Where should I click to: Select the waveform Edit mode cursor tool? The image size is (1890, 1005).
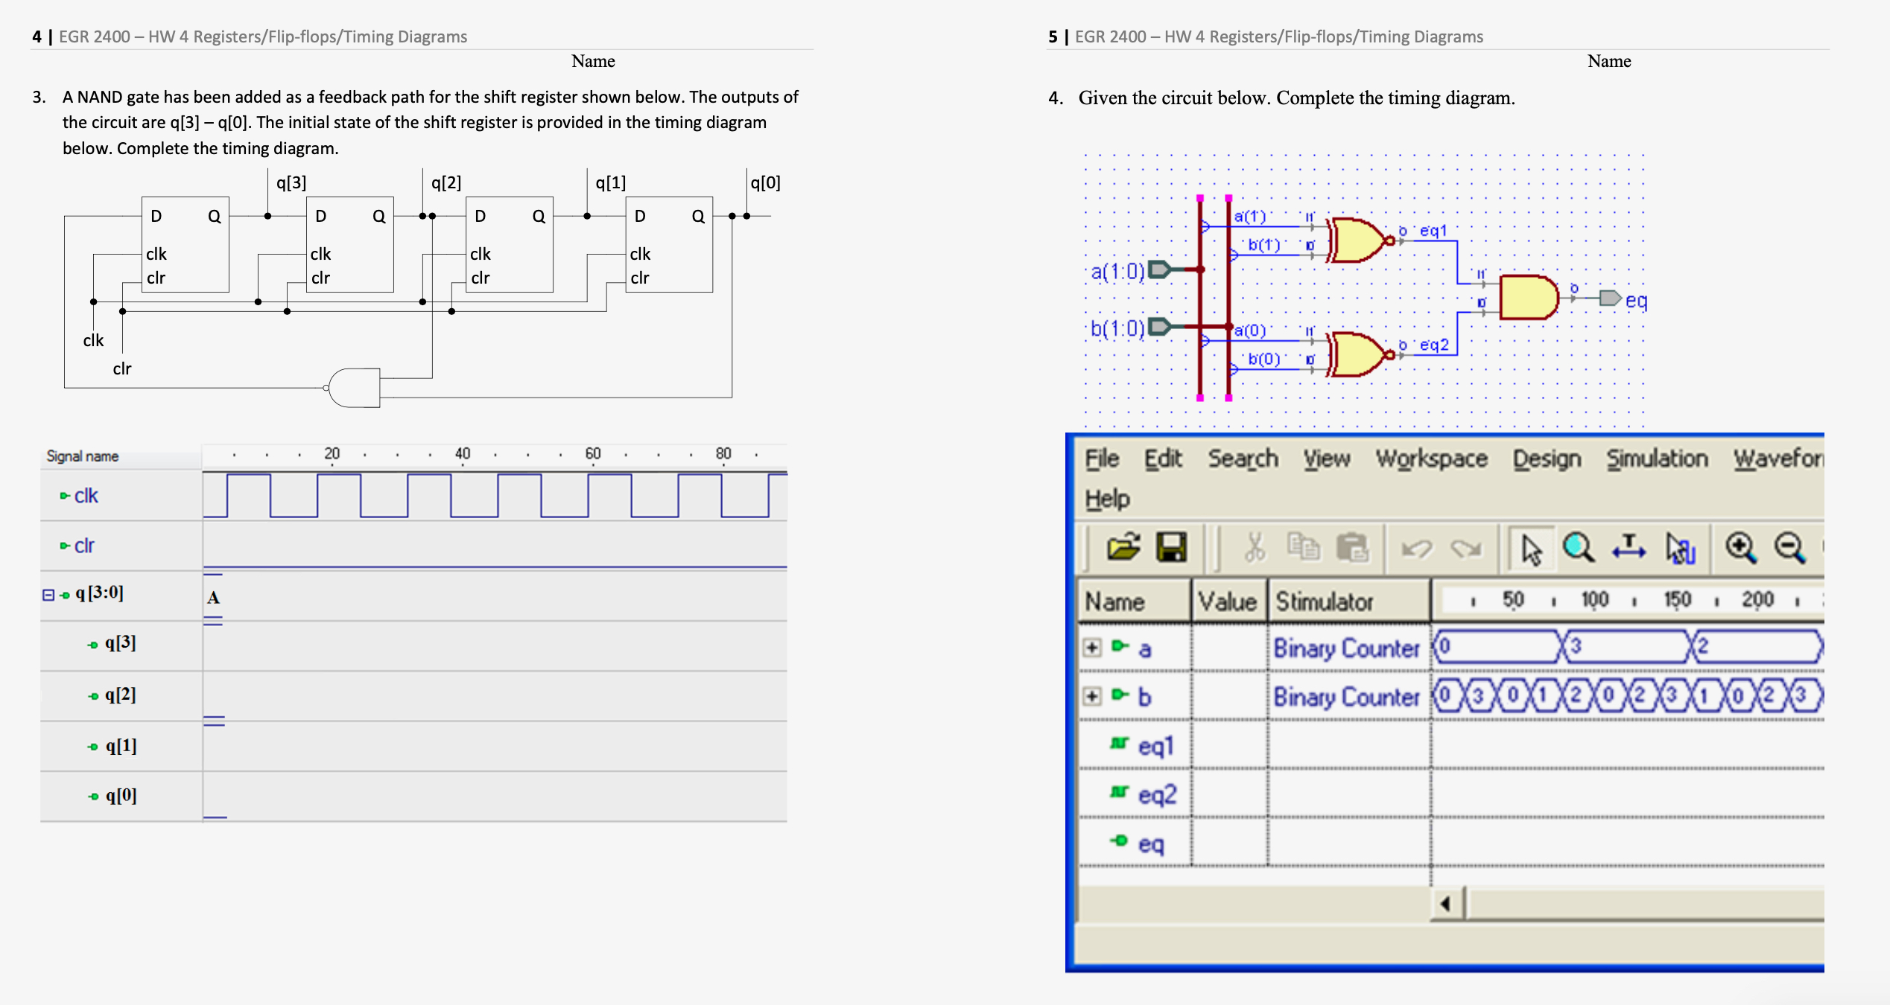click(1680, 549)
